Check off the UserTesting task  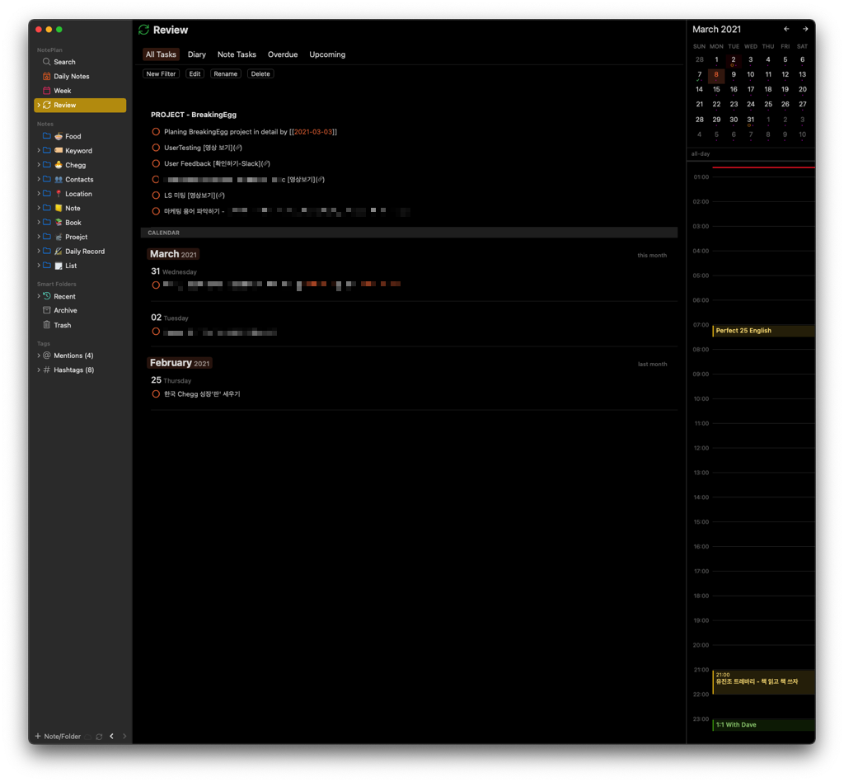point(156,148)
